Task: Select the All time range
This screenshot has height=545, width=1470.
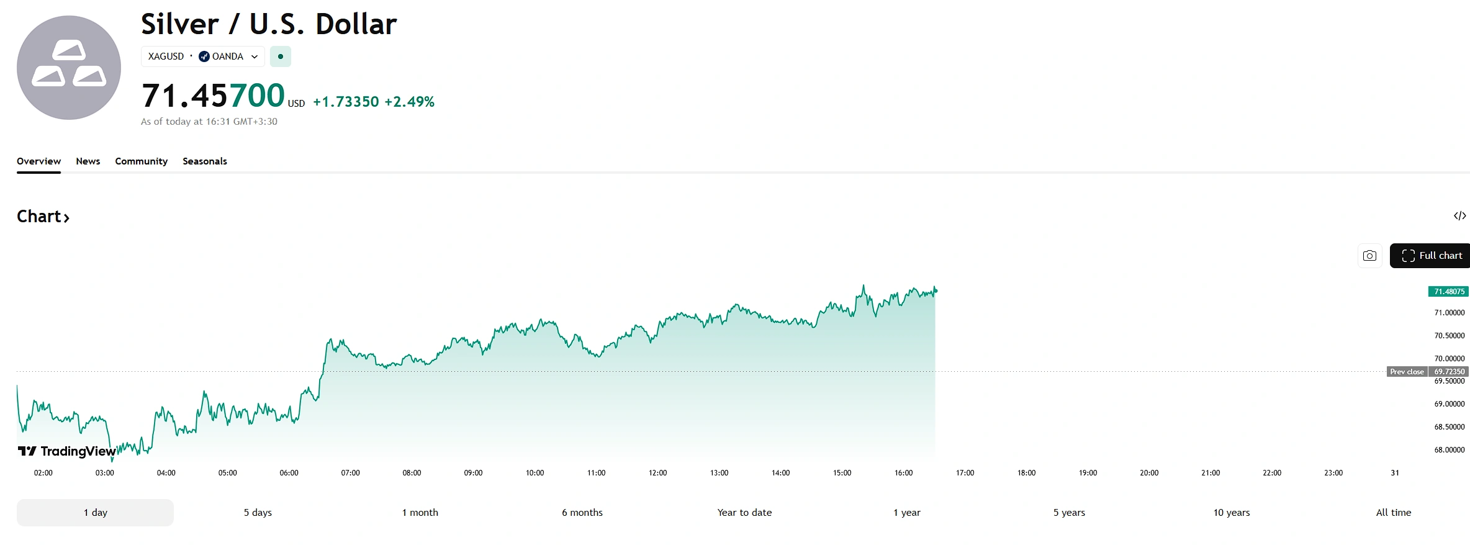Action: click(x=1393, y=513)
